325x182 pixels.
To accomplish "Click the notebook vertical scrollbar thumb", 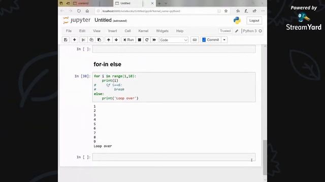I will [x=265, y=157].
